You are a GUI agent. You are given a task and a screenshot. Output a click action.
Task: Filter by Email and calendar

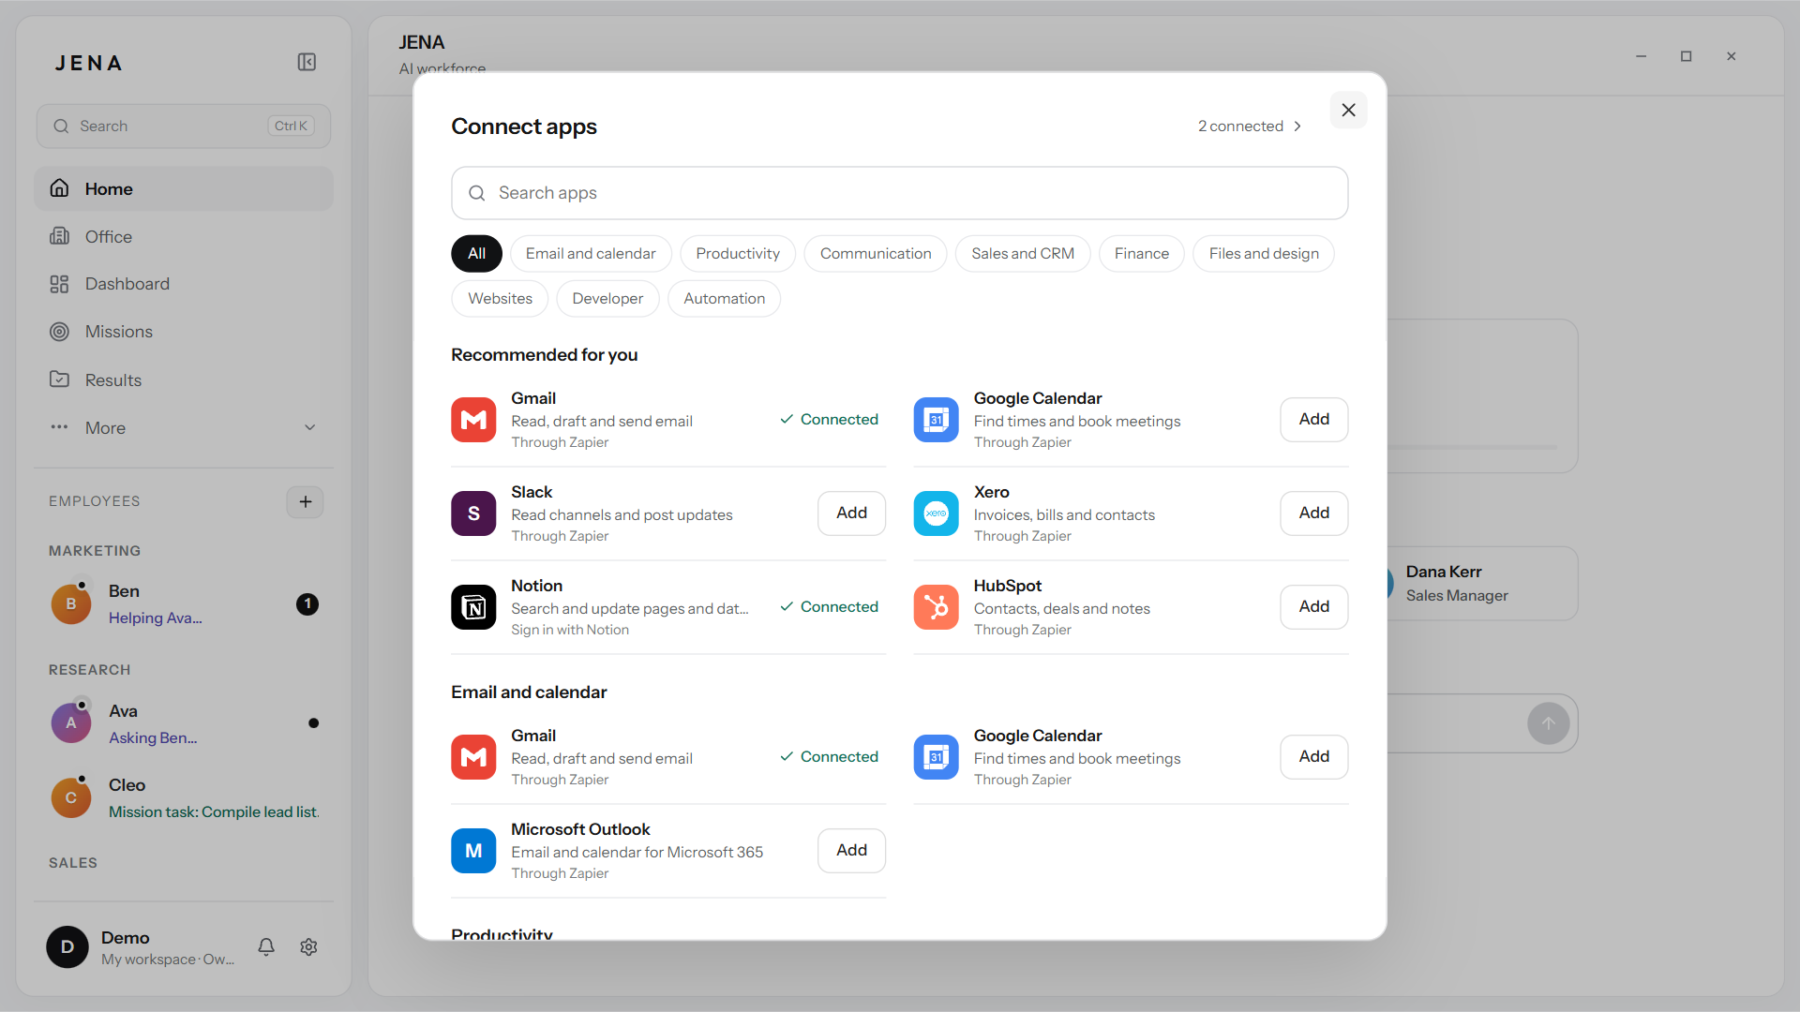[x=591, y=253]
